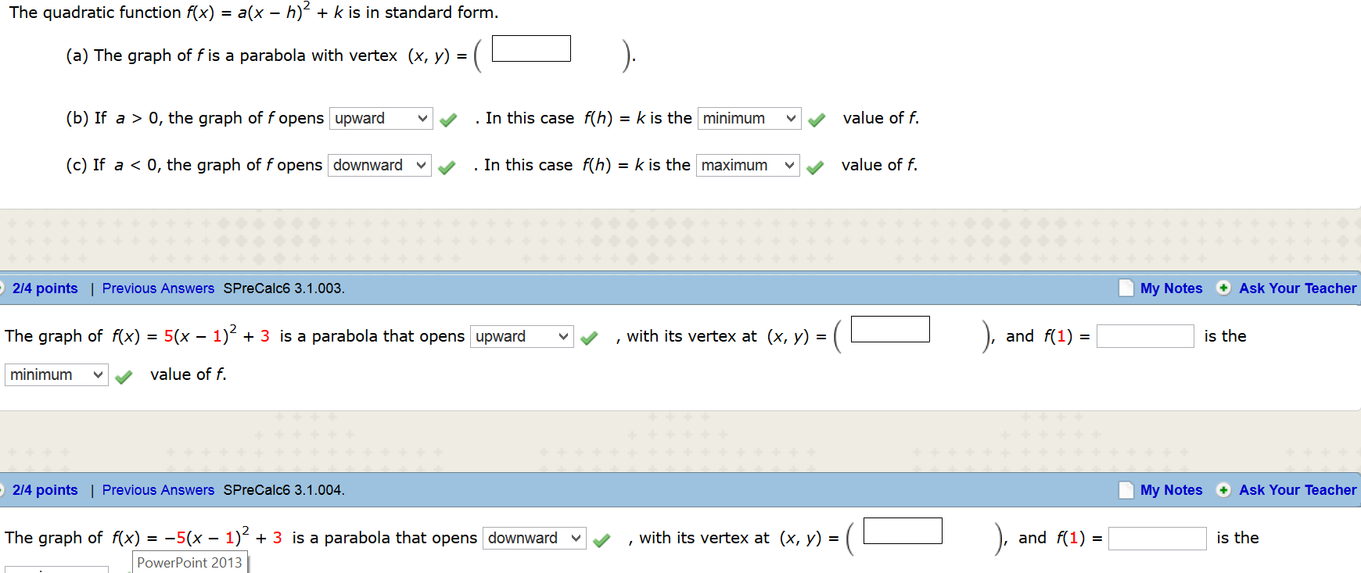Click the f(1) answer field for problem 3.1.003
This screenshot has height=573, width=1361.
[1145, 336]
